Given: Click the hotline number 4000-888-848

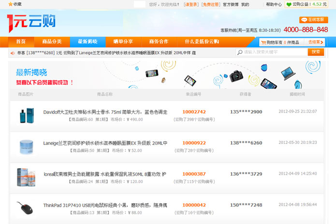Looking at the screenshot, I should (306, 29).
